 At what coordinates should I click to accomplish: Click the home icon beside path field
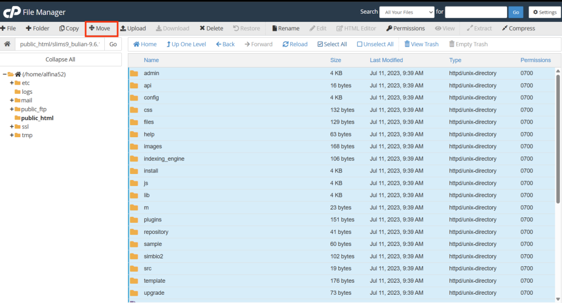click(7, 44)
